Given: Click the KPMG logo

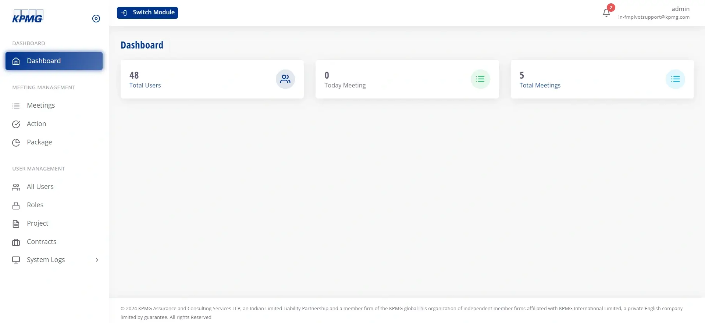Looking at the screenshot, I should (28, 17).
